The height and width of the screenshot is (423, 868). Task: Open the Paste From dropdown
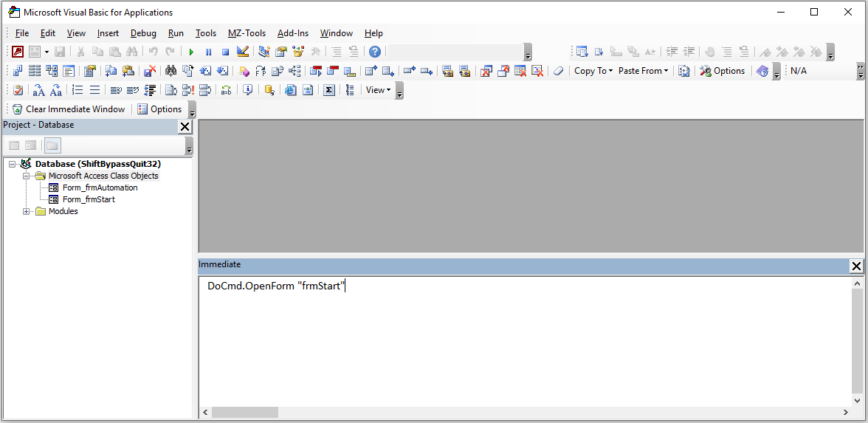[x=644, y=71]
